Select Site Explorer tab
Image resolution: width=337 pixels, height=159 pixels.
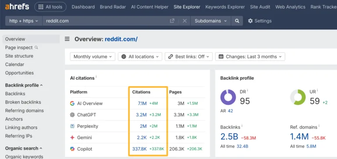point(187,7)
